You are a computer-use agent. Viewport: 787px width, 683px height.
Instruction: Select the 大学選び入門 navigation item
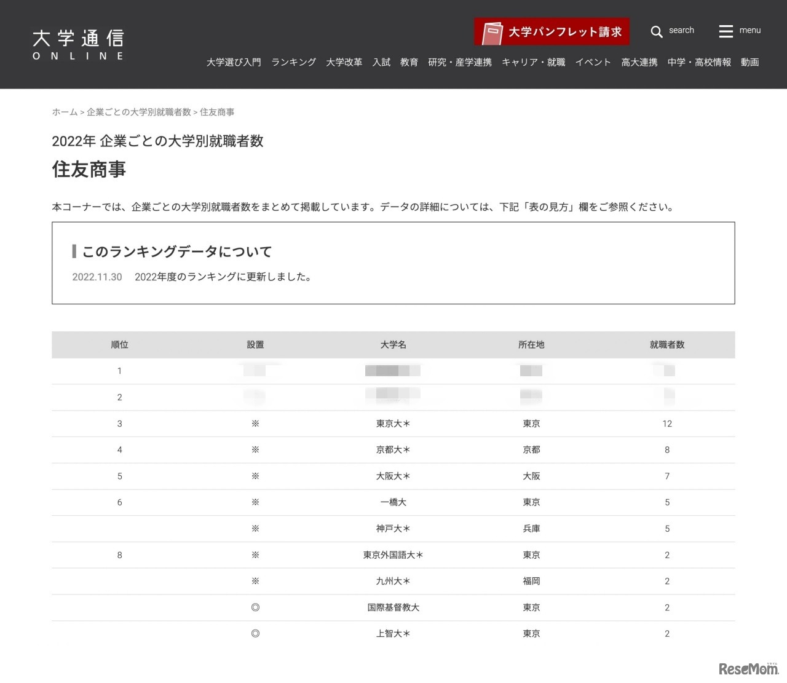click(x=234, y=62)
